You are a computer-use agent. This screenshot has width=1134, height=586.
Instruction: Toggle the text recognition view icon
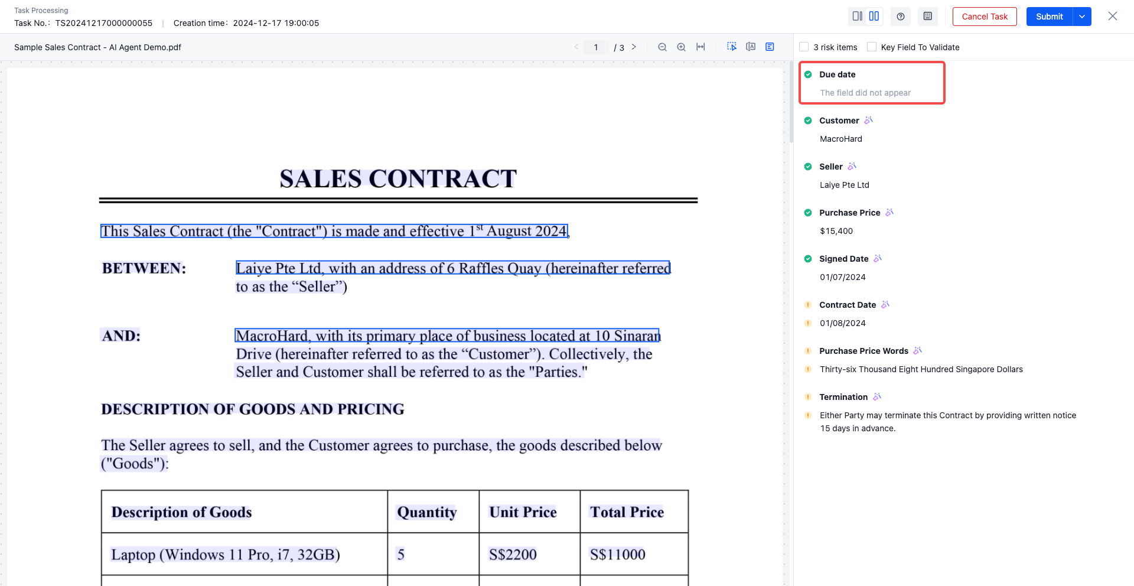pos(751,47)
